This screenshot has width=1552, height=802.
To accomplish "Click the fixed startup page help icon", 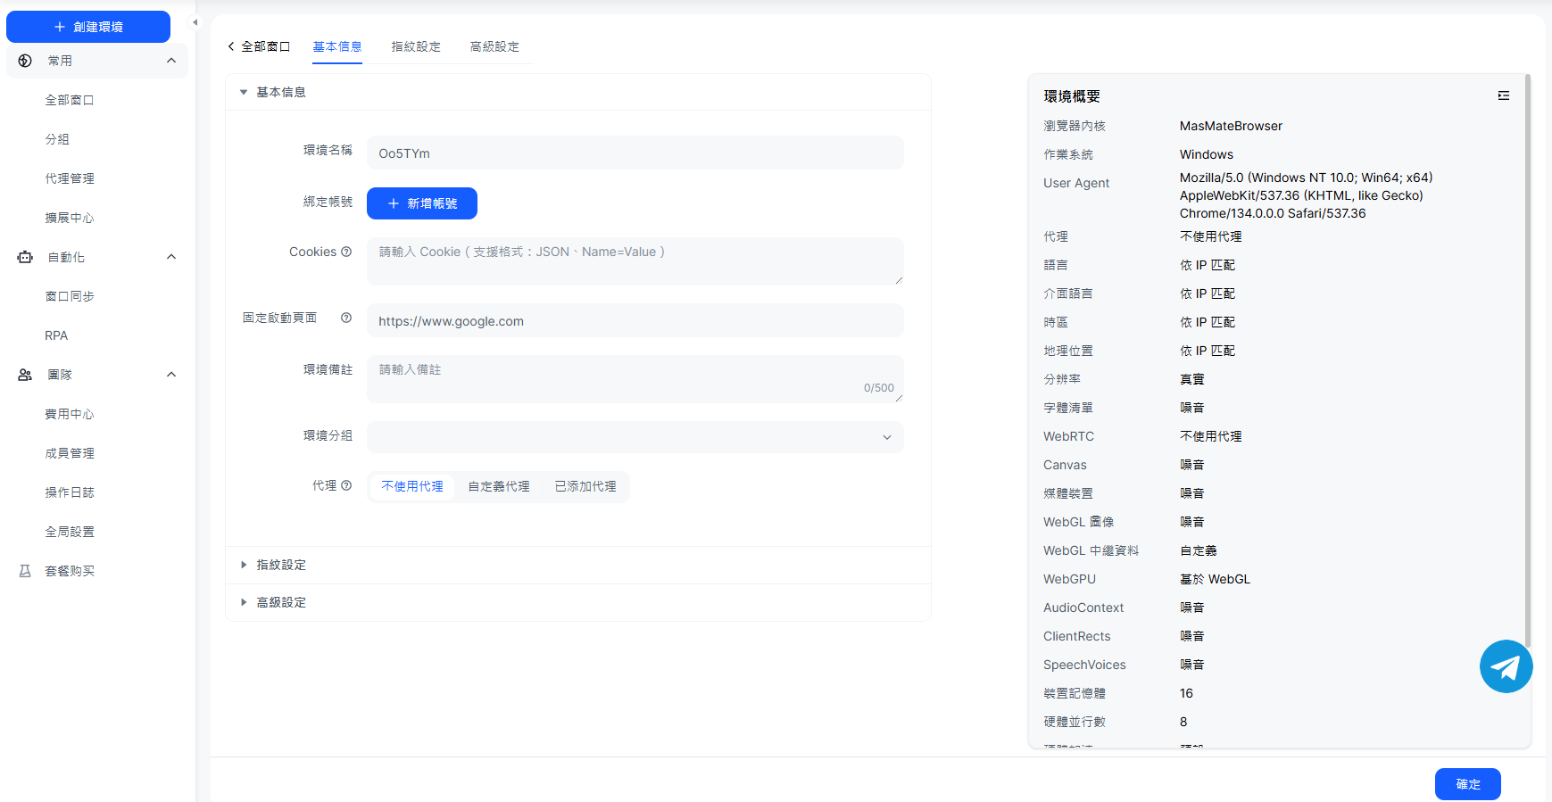I will tap(346, 318).
